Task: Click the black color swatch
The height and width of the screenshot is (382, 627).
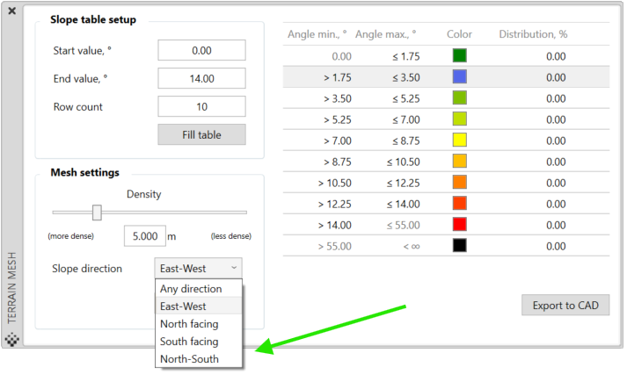Action: [459, 246]
